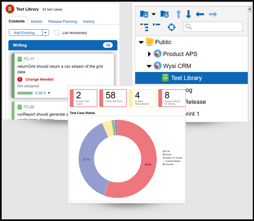
Task: Click the Writing count badge 19
Action: [x=108, y=45]
